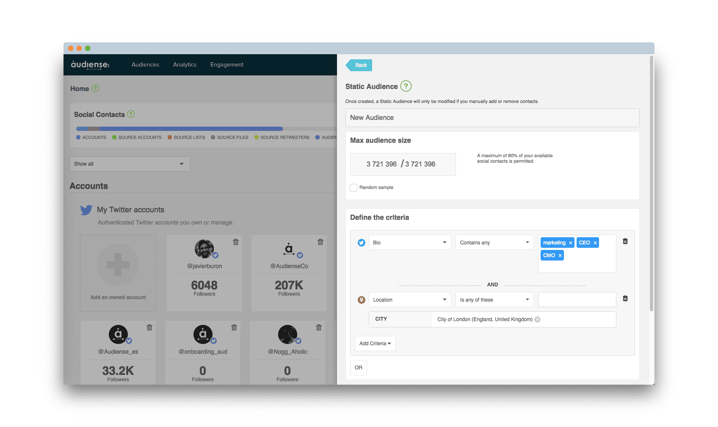Open the Audiences menu
The width and height of the screenshot is (718, 427).
click(x=145, y=64)
